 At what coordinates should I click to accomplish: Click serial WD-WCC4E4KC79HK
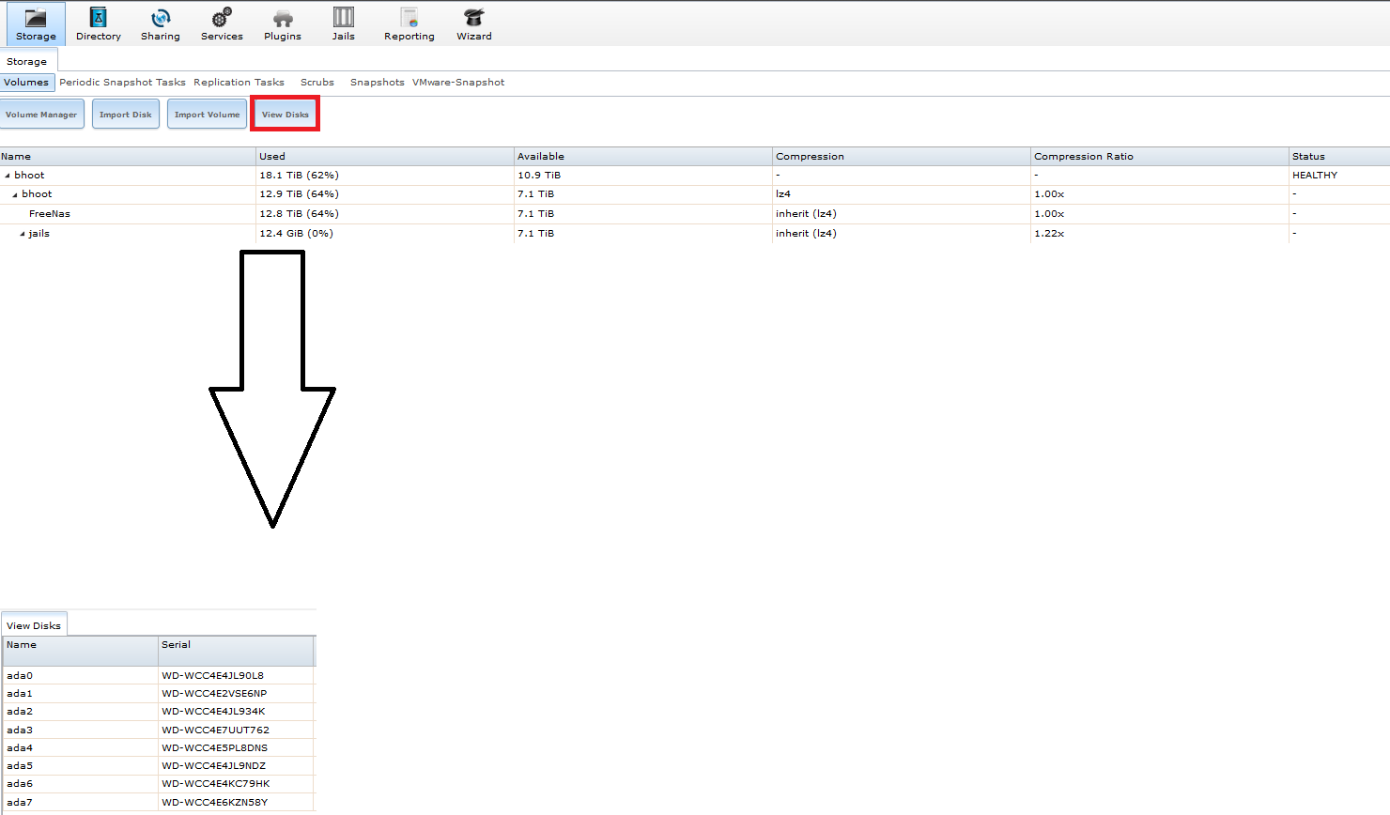215,784
